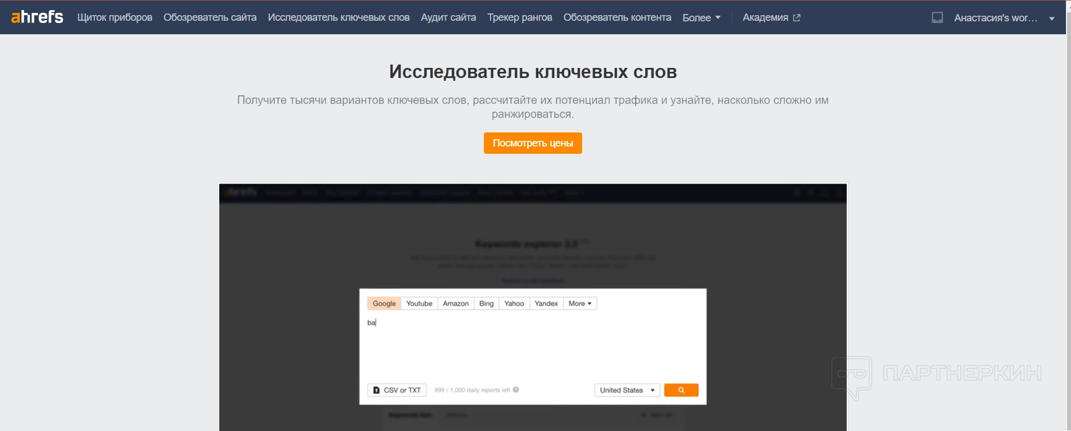This screenshot has height=431, width=1071.
Task: Go to Обозреватель сайта
Action: pyautogui.click(x=210, y=17)
